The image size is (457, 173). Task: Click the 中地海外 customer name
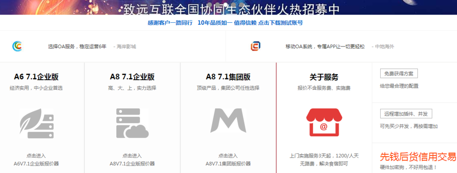(x=384, y=46)
